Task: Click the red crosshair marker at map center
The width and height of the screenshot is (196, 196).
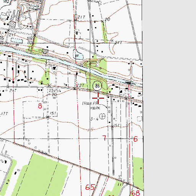Action: coord(98,98)
